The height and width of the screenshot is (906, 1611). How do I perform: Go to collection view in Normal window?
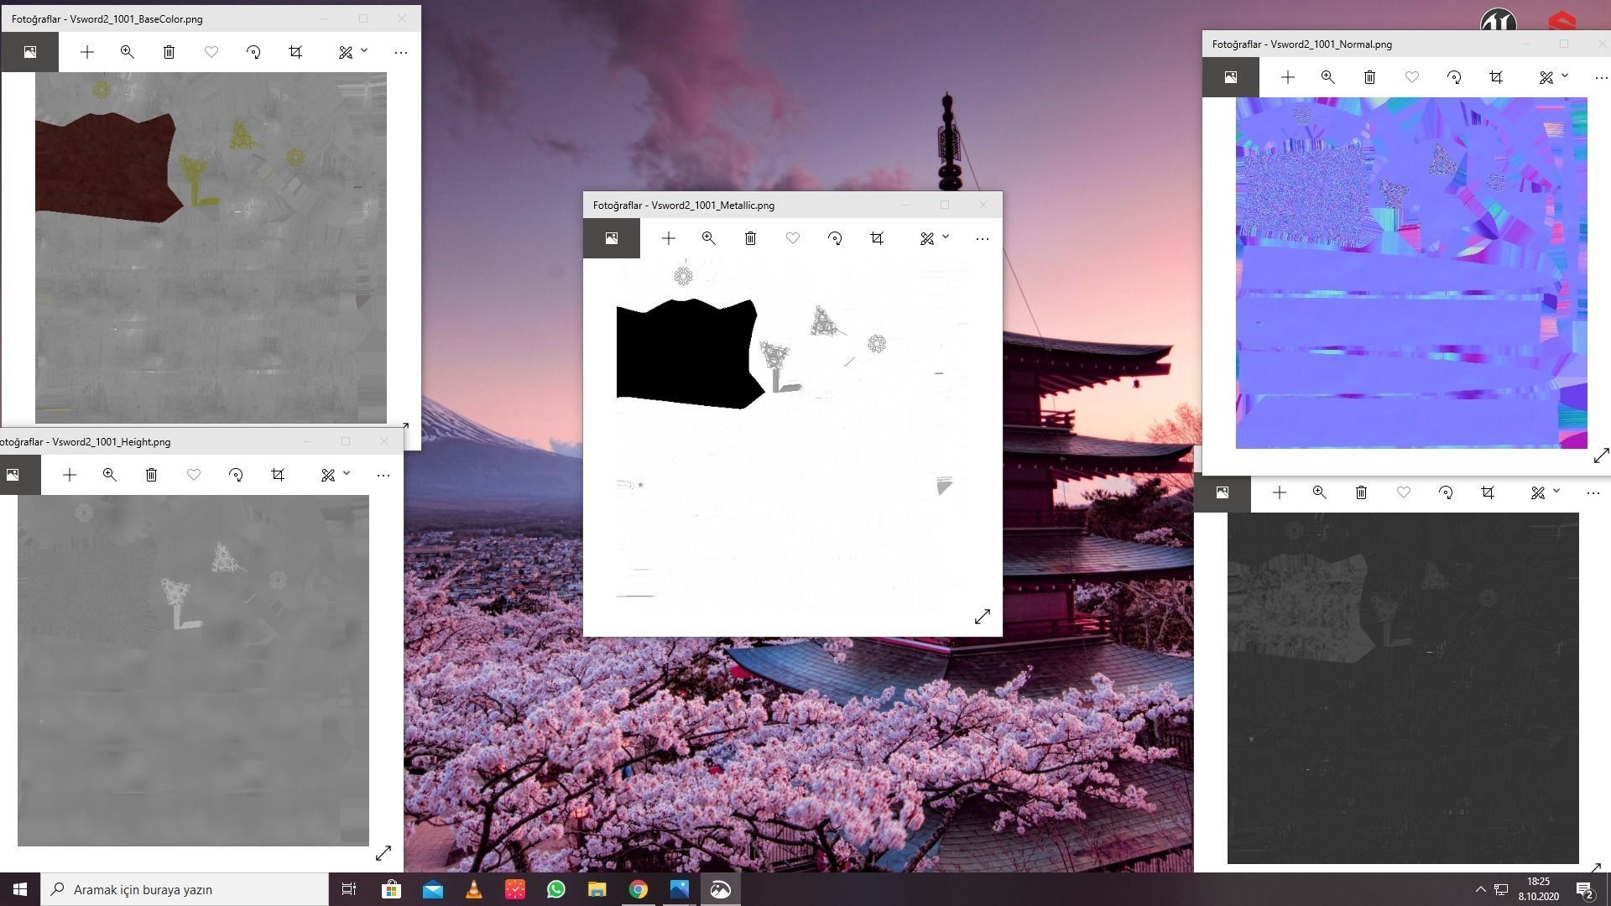coord(1230,77)
